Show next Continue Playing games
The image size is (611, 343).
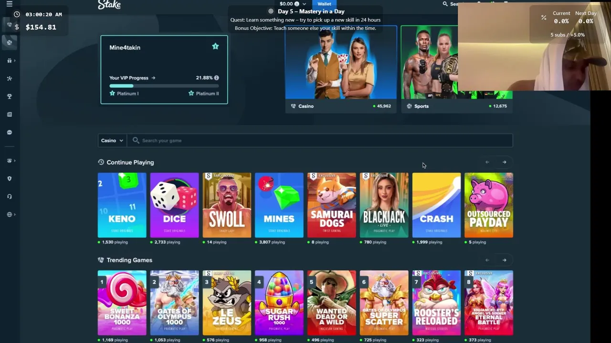coord(504,162)
